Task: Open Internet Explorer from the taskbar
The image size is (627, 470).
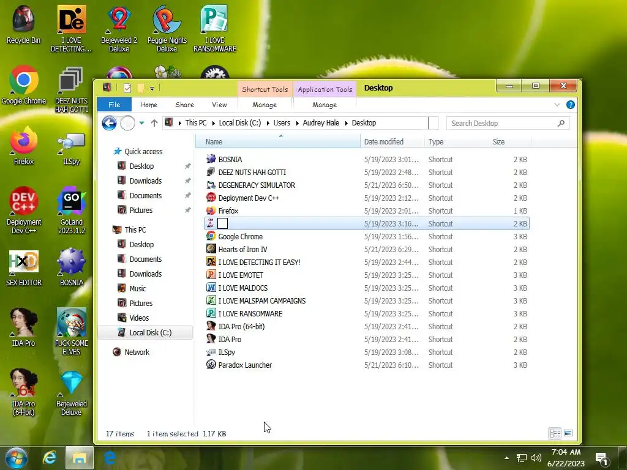Action: 50,458
